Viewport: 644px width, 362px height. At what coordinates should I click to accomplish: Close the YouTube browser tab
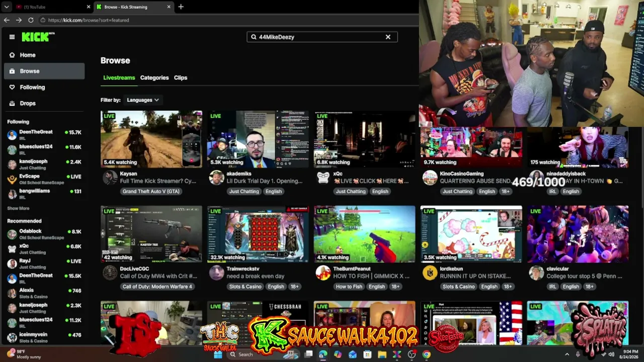[89, 7]
